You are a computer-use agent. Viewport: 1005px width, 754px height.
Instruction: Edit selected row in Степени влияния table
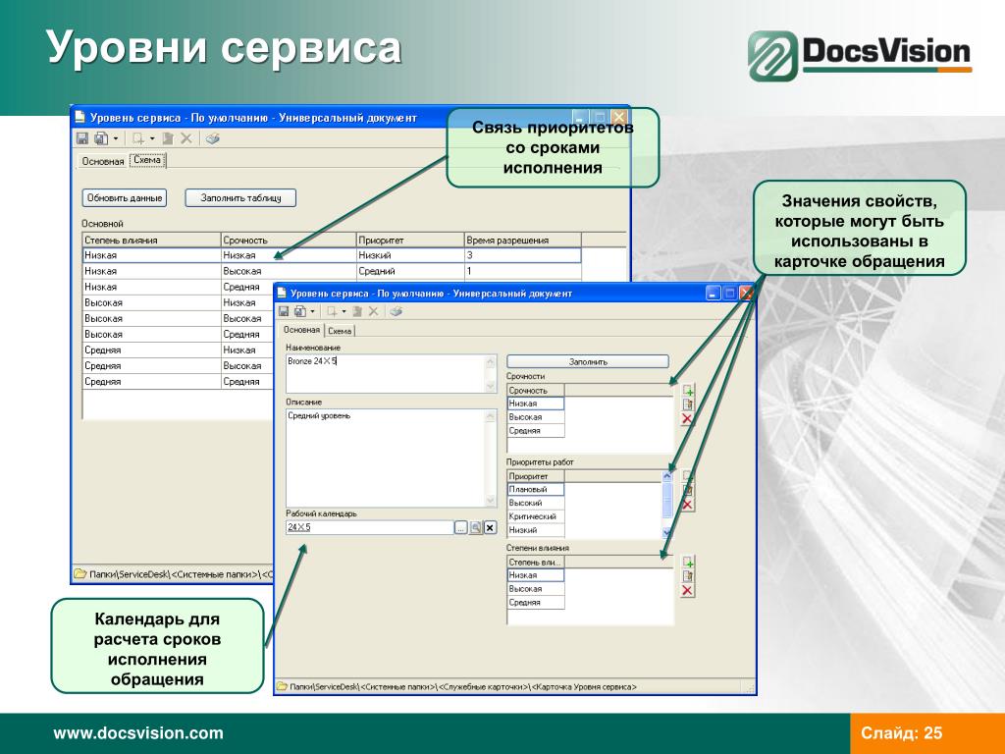pyautogui.click(x=688, y=575)
